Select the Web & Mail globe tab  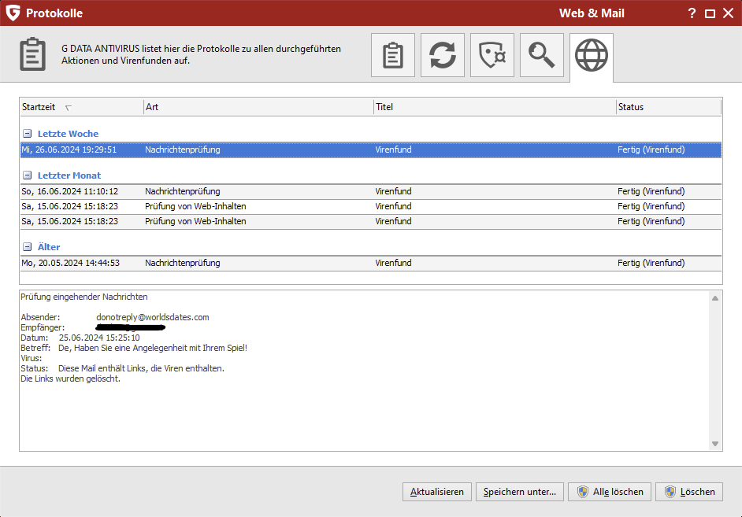592,56
